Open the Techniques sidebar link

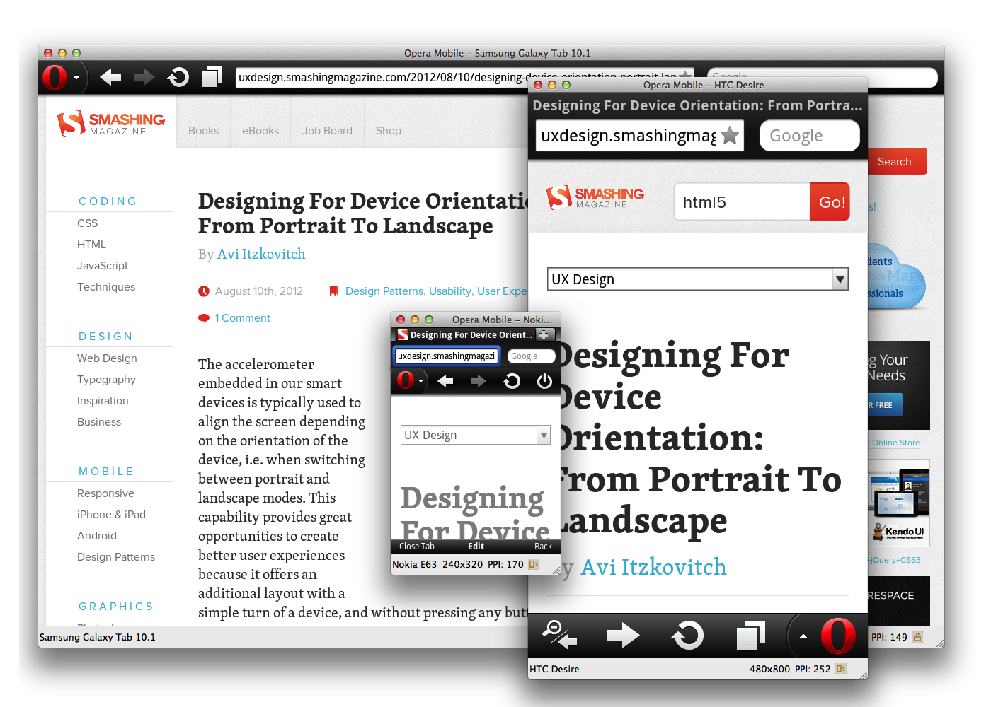click(x=106, y=287)
